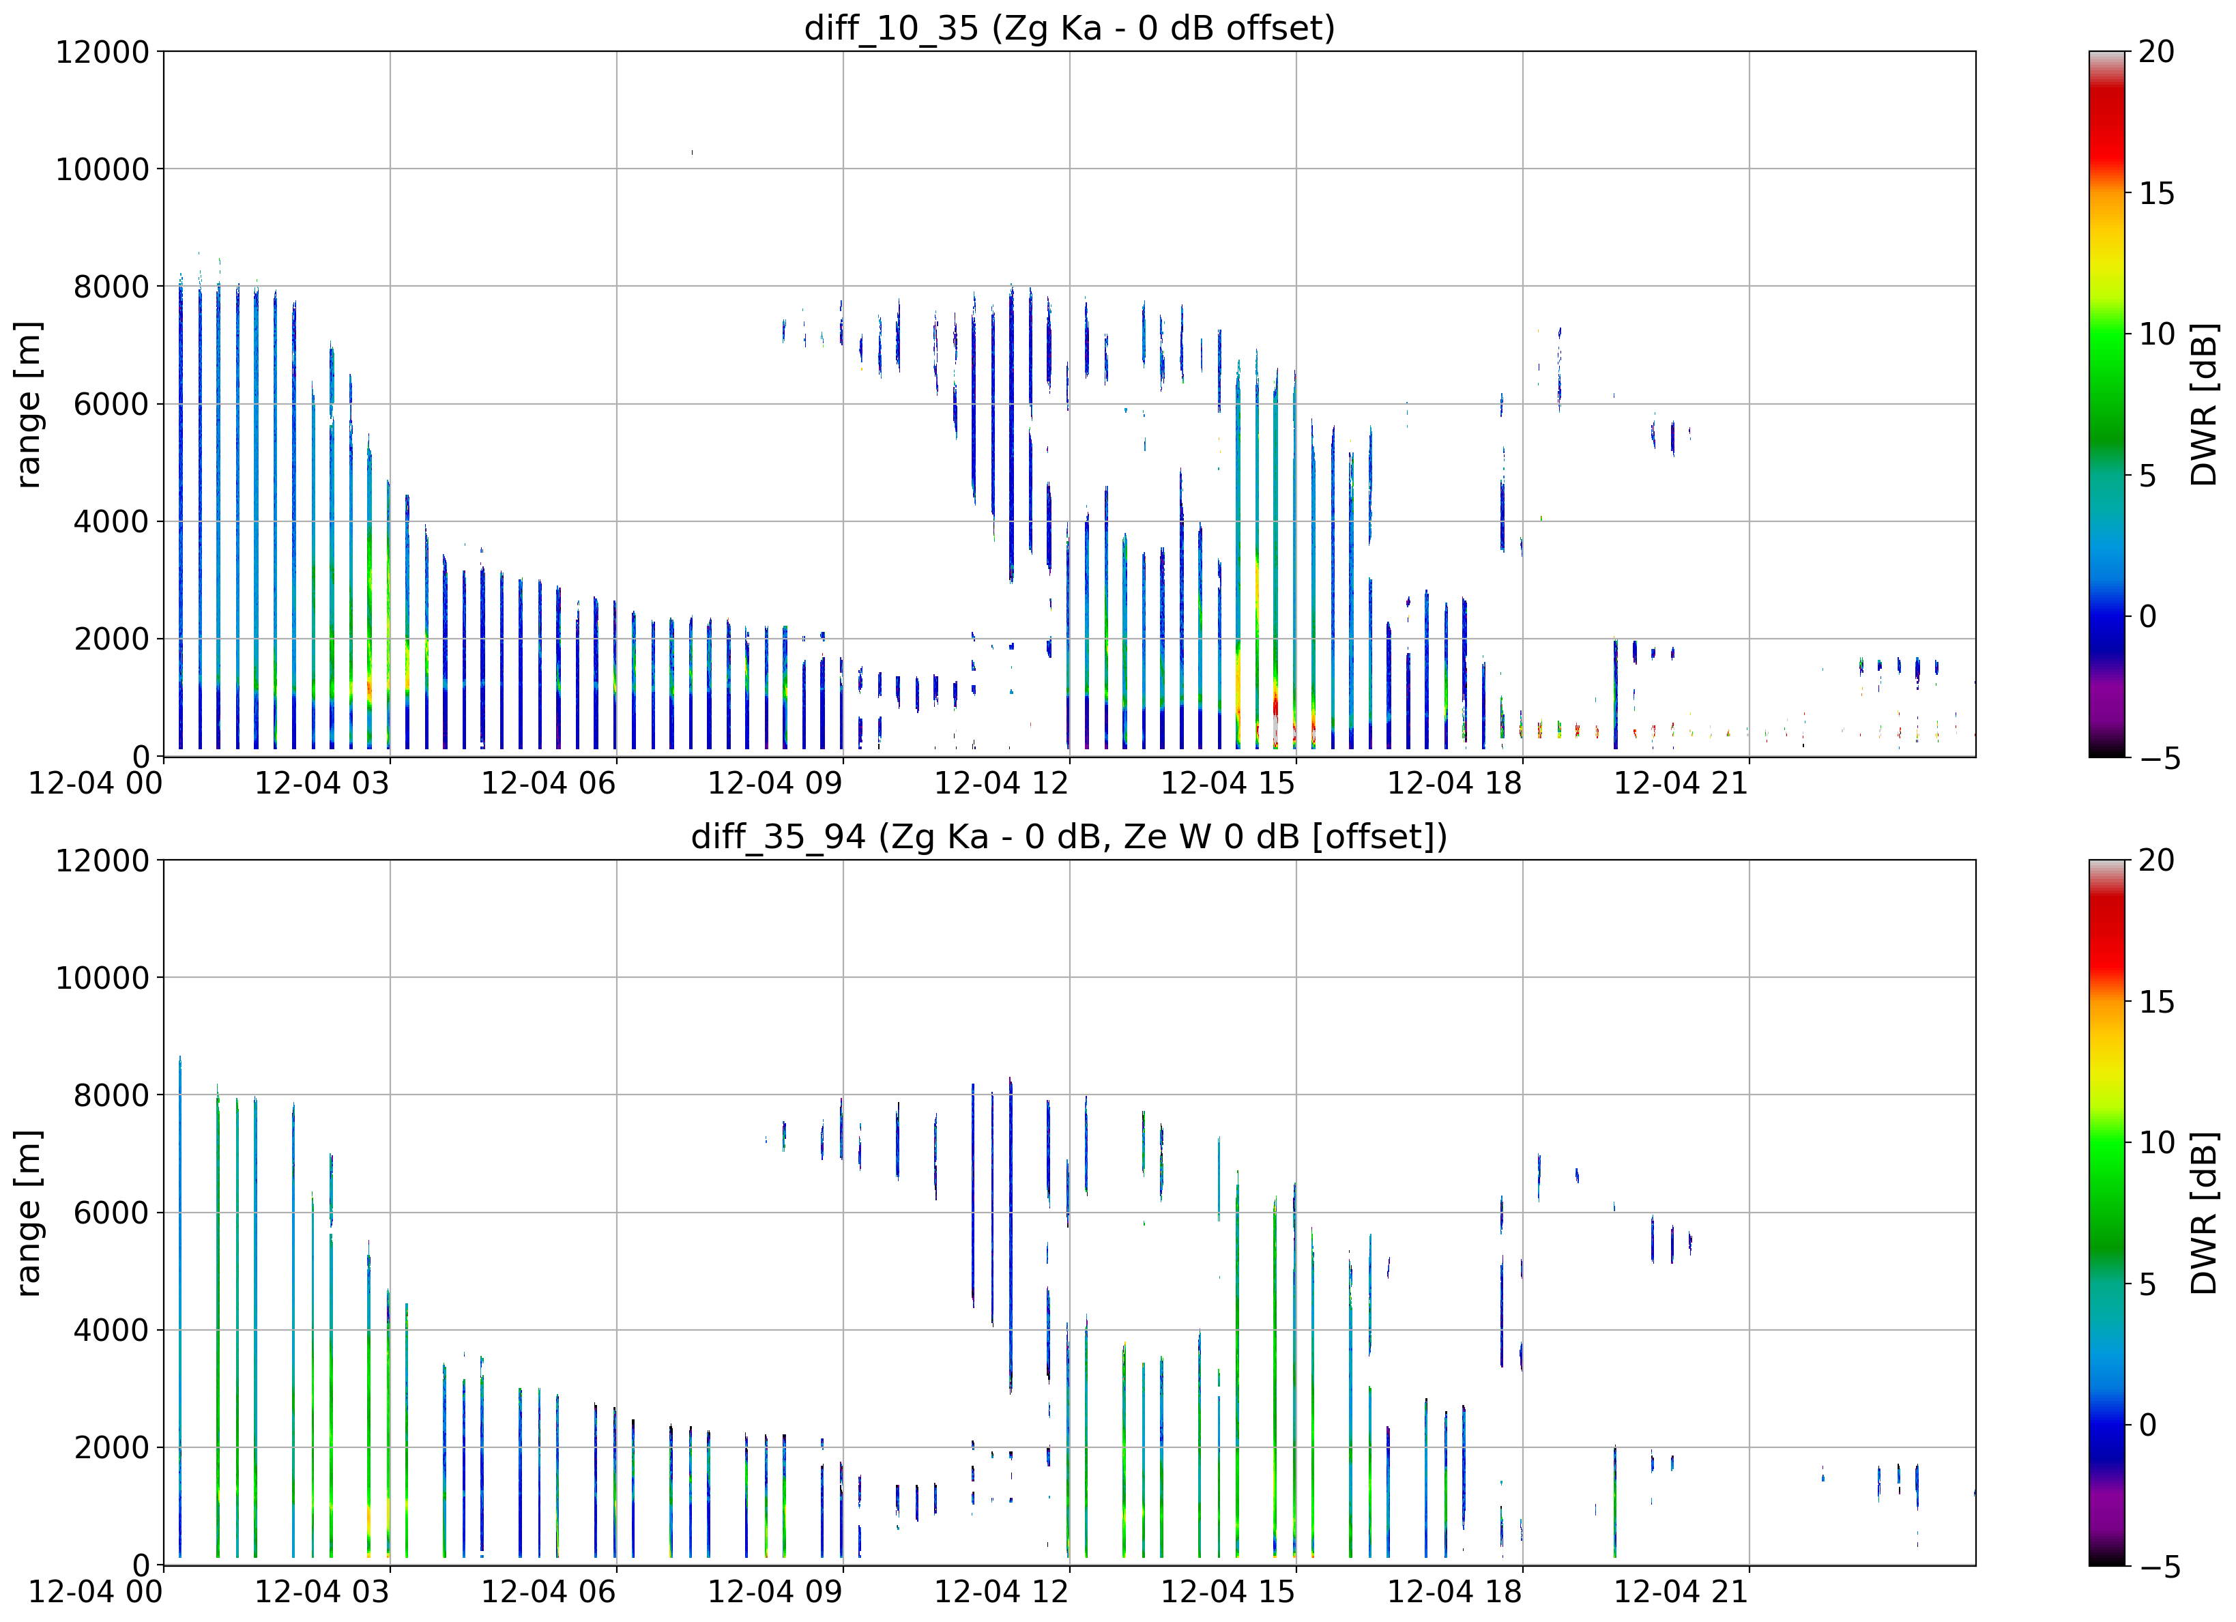Click the "2000" y-tick of the diff_35_94 plot
This screenshot has height=1622, width=2236.
[111, 1447]
